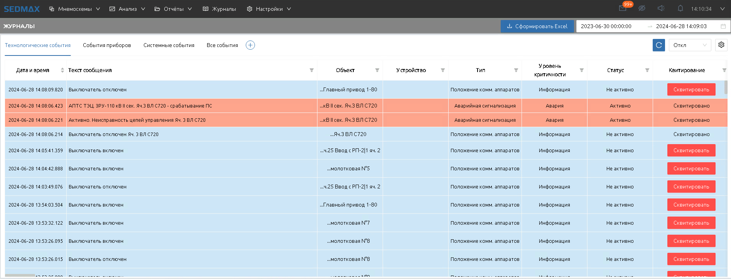This screenshot has height=279, width=731.
Task: Expand the Мнемосхемы menu
Action: 75,9
